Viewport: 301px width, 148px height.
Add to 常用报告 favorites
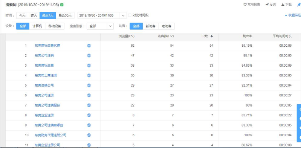(252, 5)
